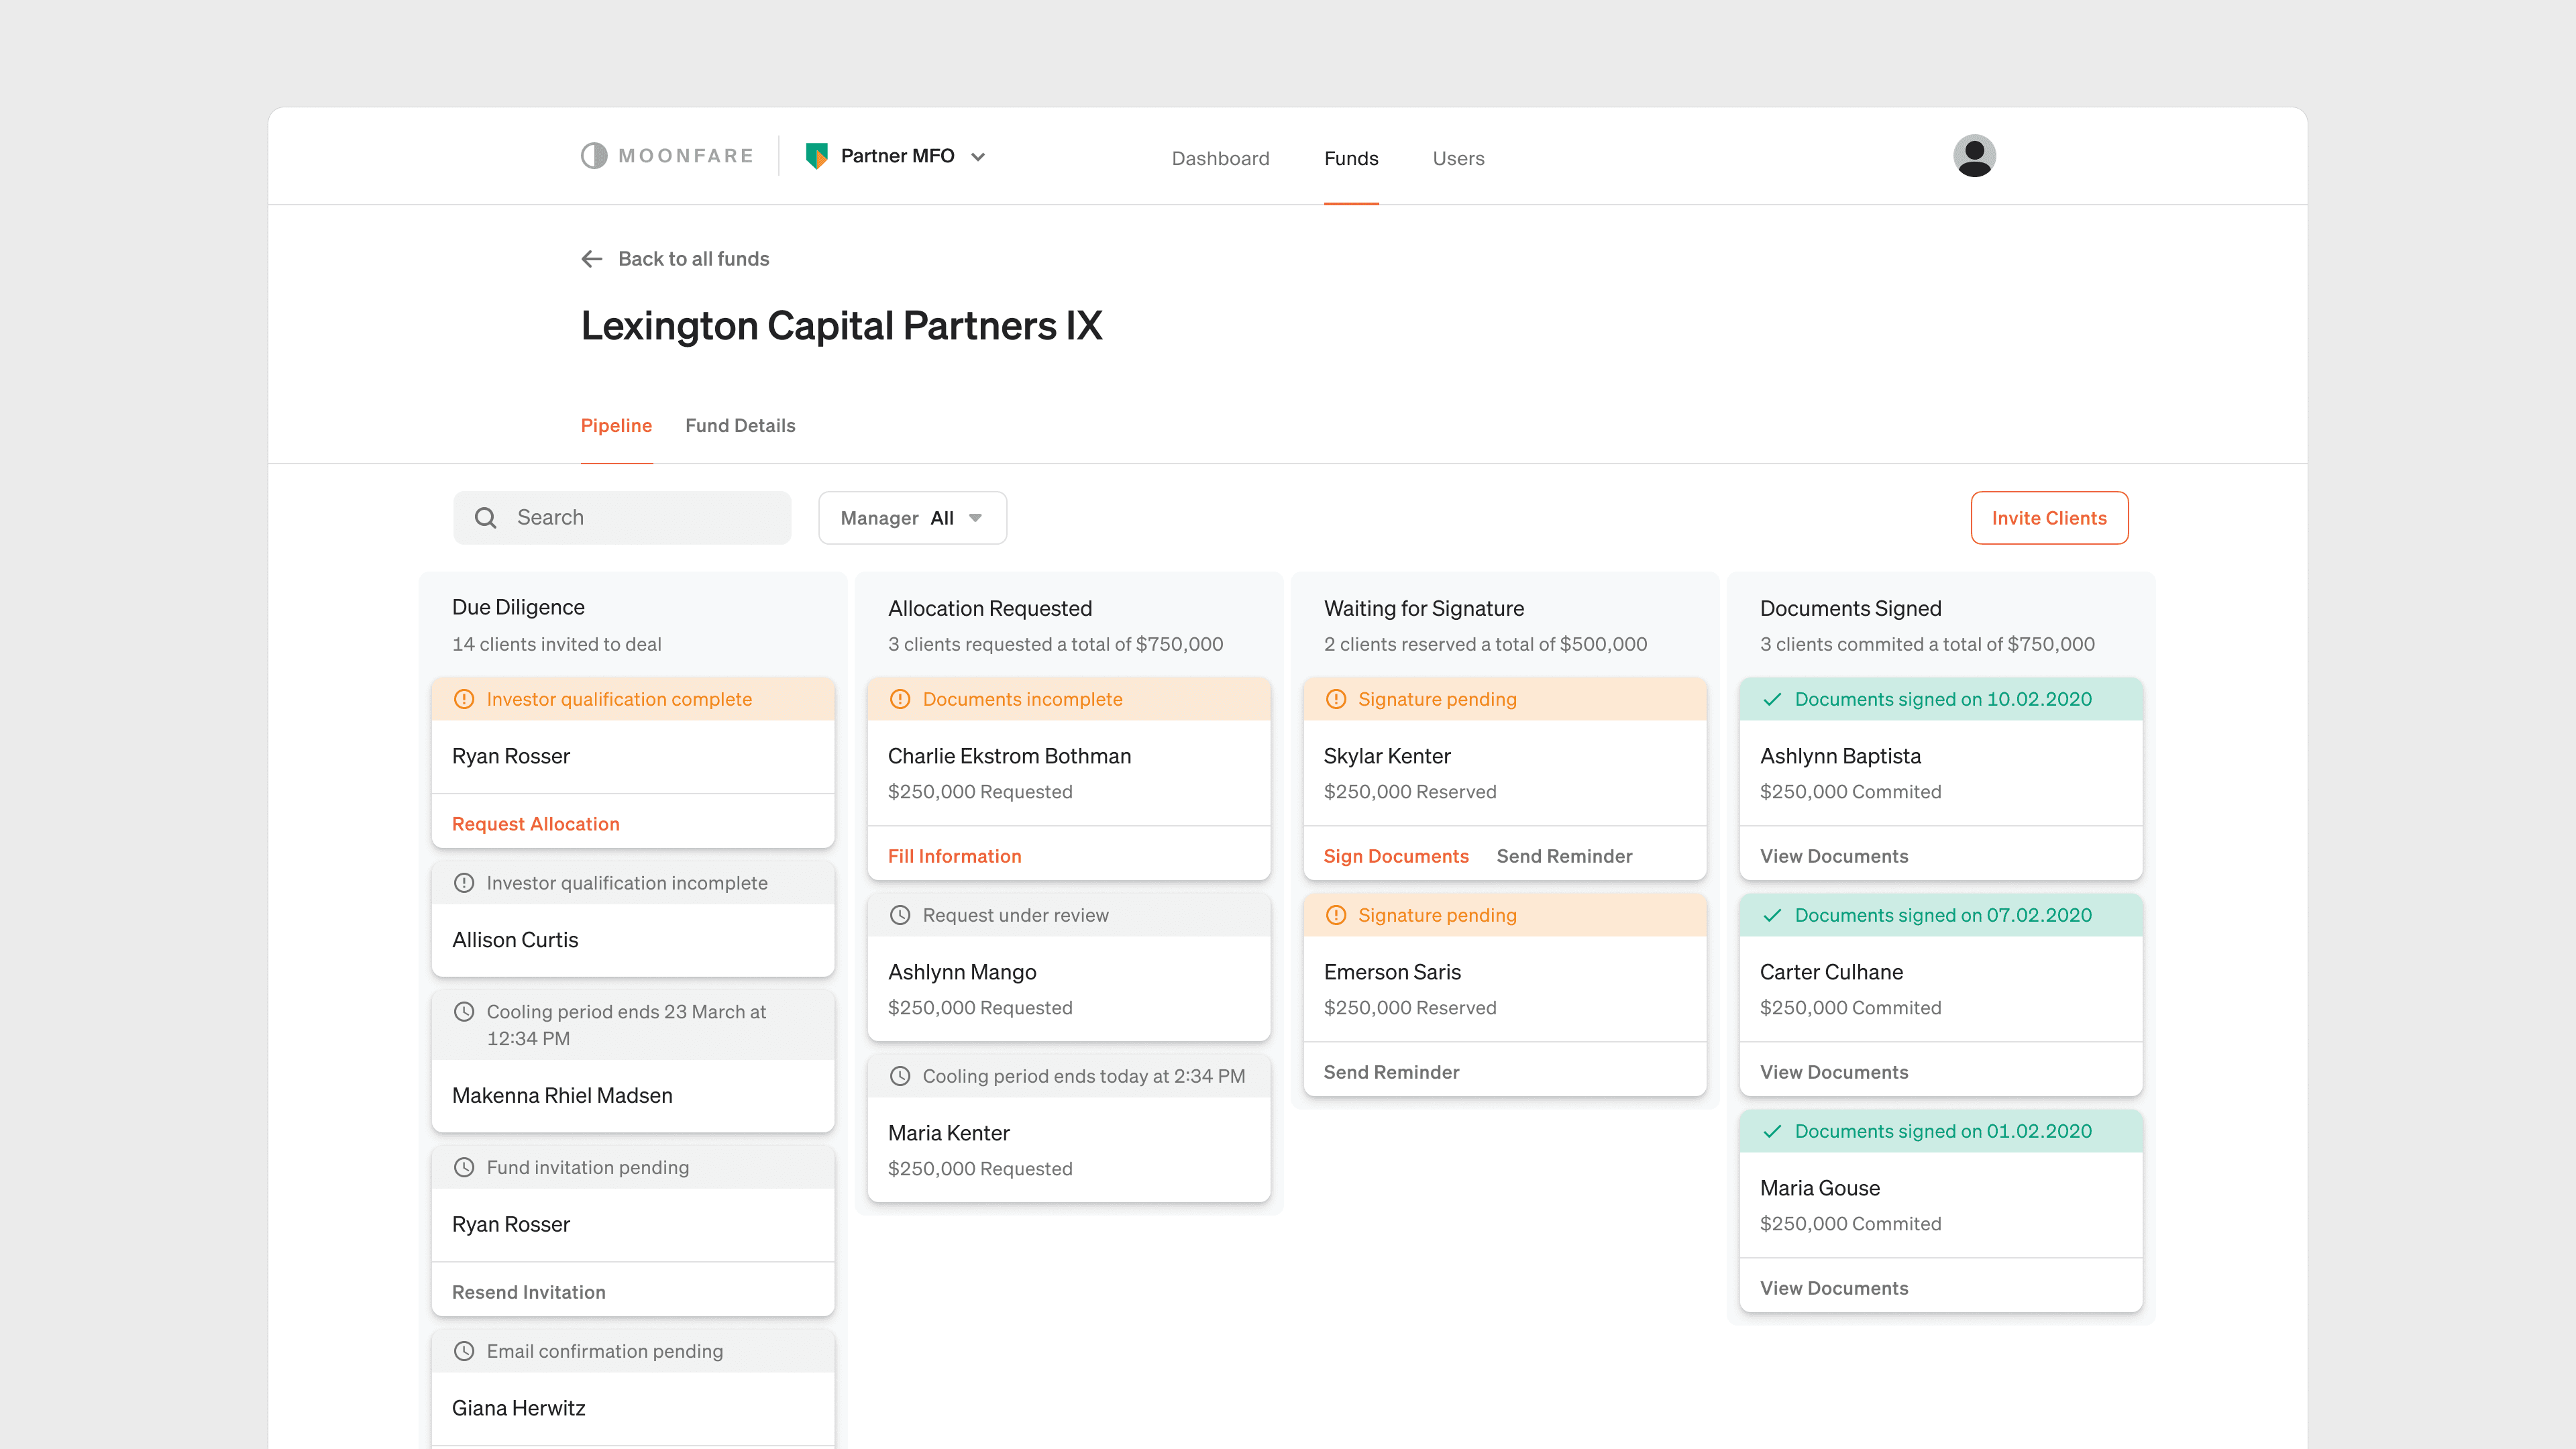The width and height of the screenshot is (2576, 1449).
Task: Click the warning icon on Documents incomplete
Action: (900, 700)
